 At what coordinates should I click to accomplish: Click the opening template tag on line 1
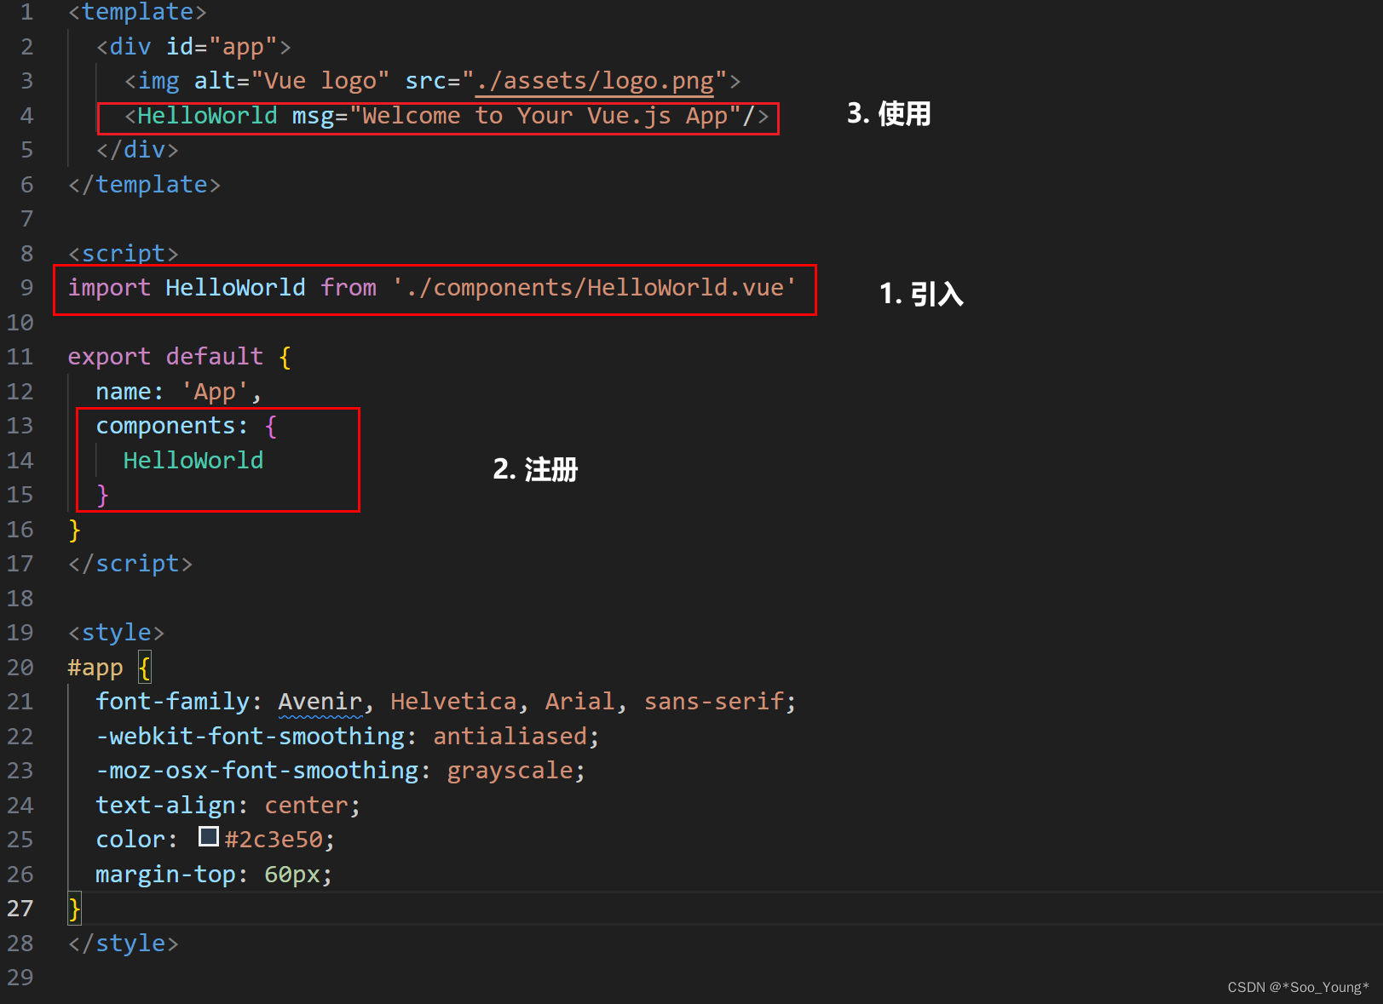pos(137,12)
